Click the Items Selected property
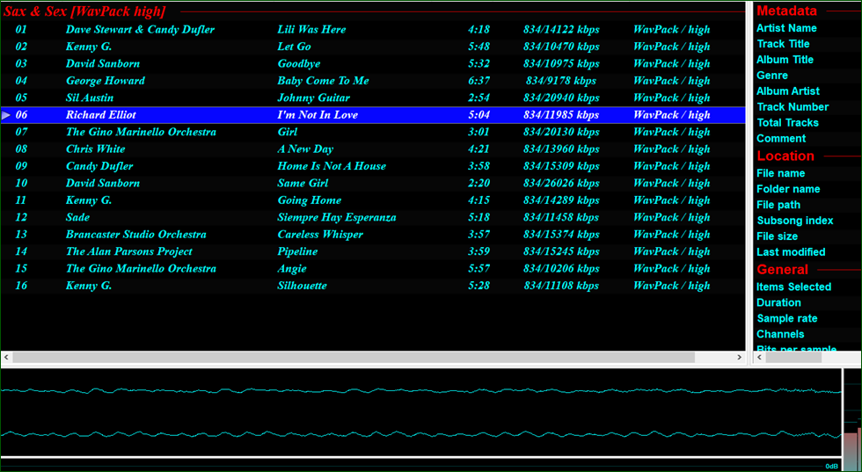This screenshot has height=472, width=862. click(793, 287)
